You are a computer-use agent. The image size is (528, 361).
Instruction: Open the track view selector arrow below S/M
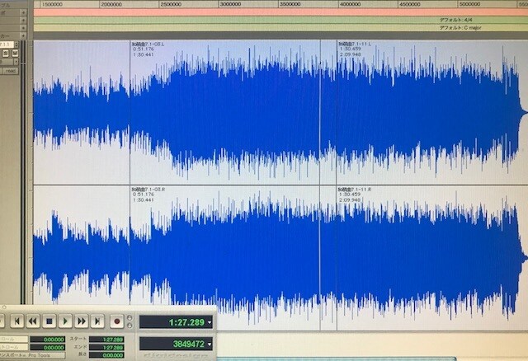(16, 62)
